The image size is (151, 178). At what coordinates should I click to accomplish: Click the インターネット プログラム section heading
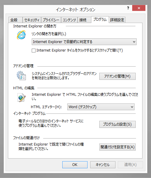tap(29, 113)
